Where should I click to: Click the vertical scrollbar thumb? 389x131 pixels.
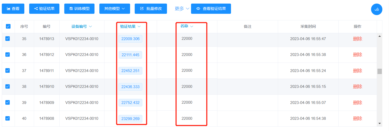(x=380, y=71)
